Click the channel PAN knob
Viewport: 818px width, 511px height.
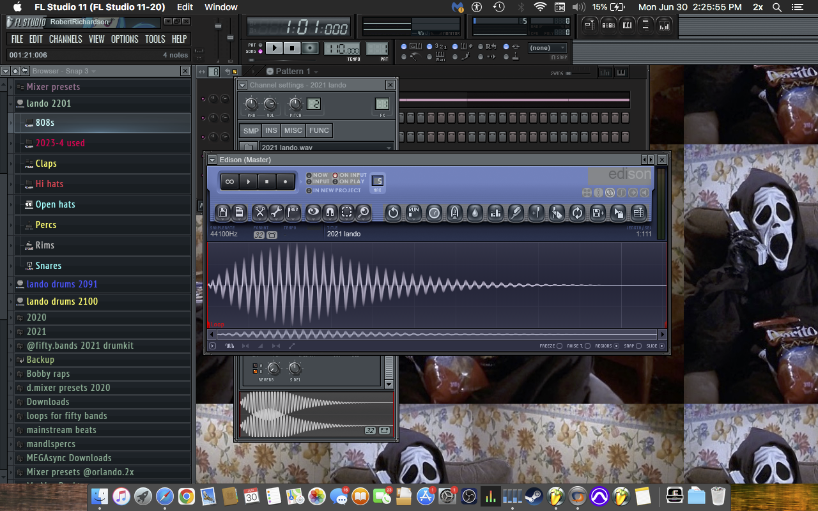251,103
